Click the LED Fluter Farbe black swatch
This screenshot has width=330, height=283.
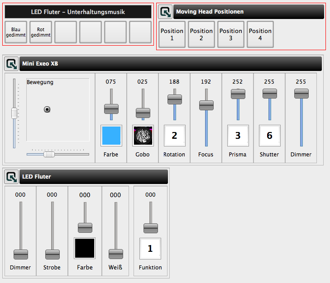pos(85,248)
